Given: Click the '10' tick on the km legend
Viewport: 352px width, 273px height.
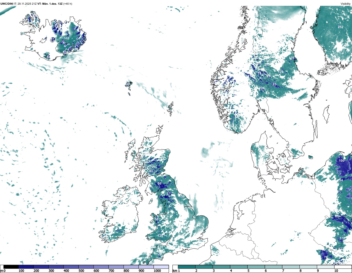Looking at the screenshot, I should [x=336, y=271].
